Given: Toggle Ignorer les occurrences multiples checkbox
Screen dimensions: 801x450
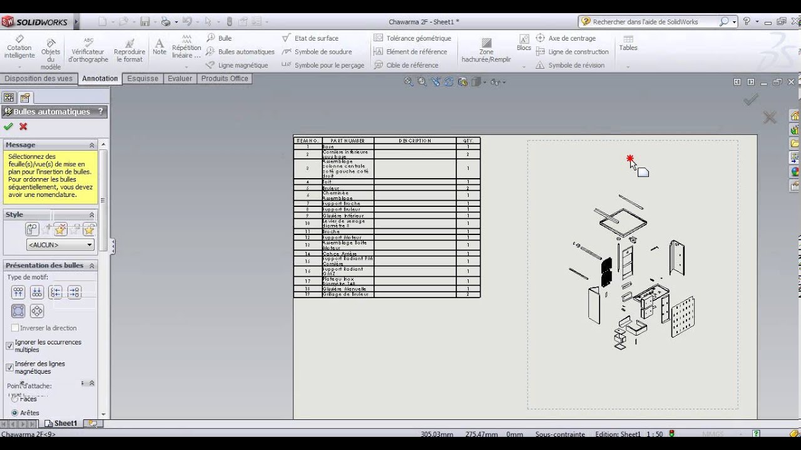Looking at the screenshot, I should [x=9, y=346].
